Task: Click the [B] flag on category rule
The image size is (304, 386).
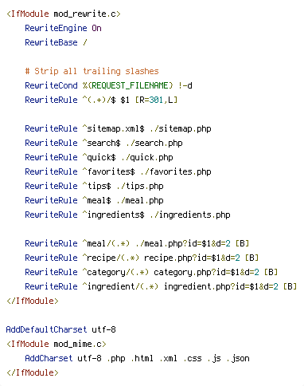Action: [x=271, y=272]
